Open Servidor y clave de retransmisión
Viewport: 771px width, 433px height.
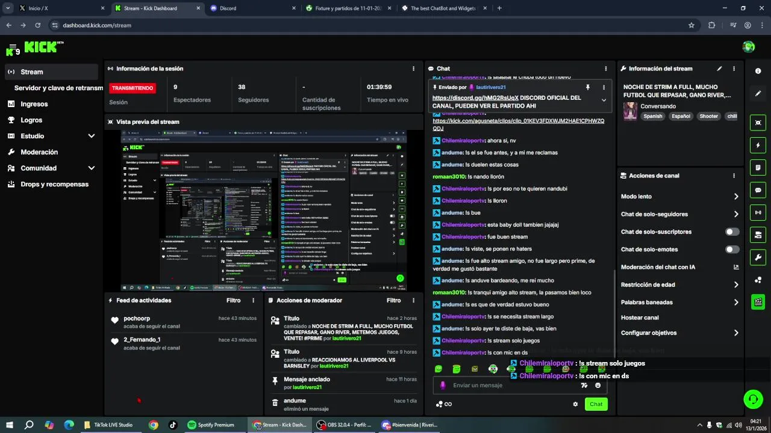[58, 88]
